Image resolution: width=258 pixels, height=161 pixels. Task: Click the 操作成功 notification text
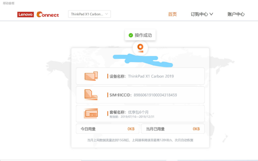pyautogui.click(x=143, y=35)
